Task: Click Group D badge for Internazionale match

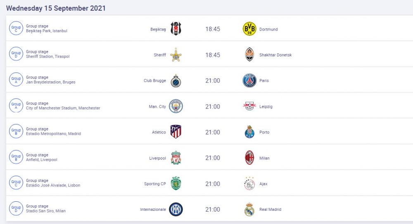Action: coord(16,209)
